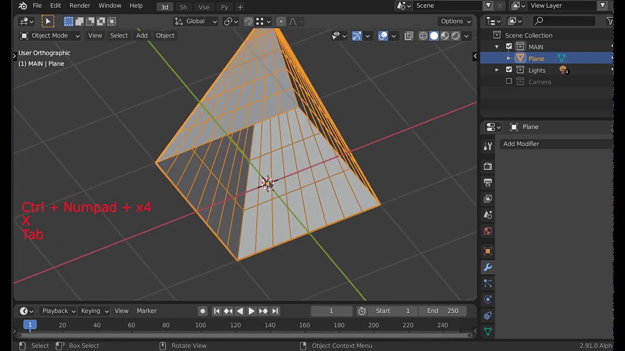Open Particles properties tab
The width and height of the screenshot is (625, 351).
click(487, 283)
